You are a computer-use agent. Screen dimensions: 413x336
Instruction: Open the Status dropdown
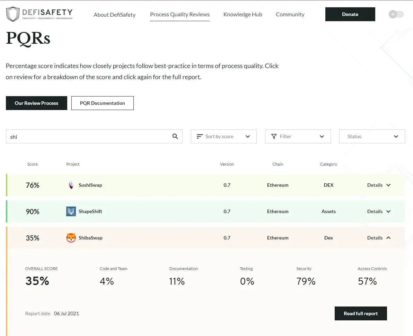372,136
